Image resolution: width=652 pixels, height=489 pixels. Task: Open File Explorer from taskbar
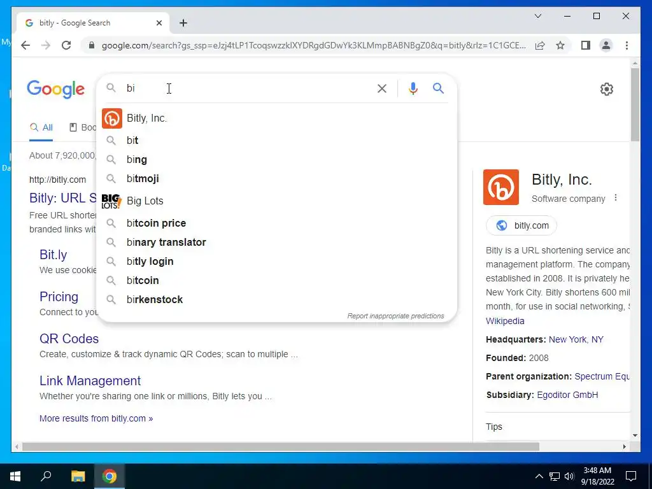(x=78, y=476)
